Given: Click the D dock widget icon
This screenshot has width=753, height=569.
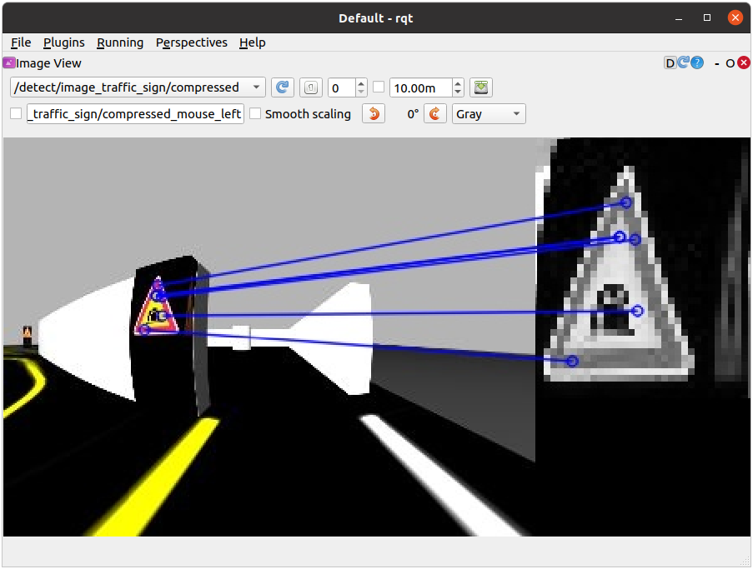Looking at the screenshot, I should click(x=670, y=63).
